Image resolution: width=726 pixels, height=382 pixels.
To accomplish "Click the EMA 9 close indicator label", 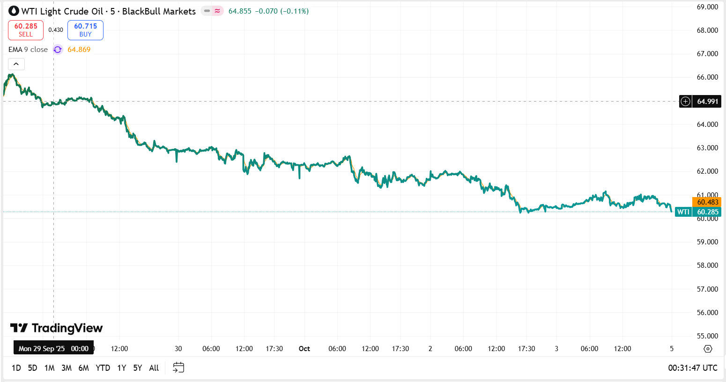I will point(28,50).
